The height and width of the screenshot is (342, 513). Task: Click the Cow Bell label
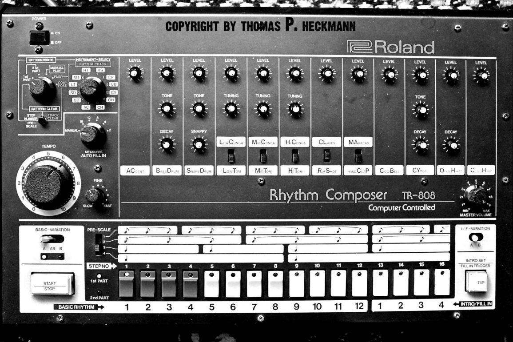click(390, 171)
